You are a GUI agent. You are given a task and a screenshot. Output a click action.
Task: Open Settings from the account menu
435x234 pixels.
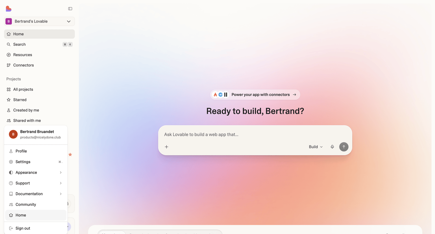point(36,162)
